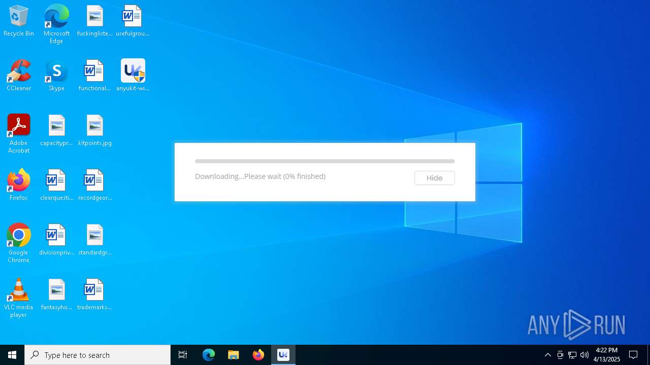Select the recordgeor... Word document
The height and width of the screenshot is (365, 650).
(94, 185)
